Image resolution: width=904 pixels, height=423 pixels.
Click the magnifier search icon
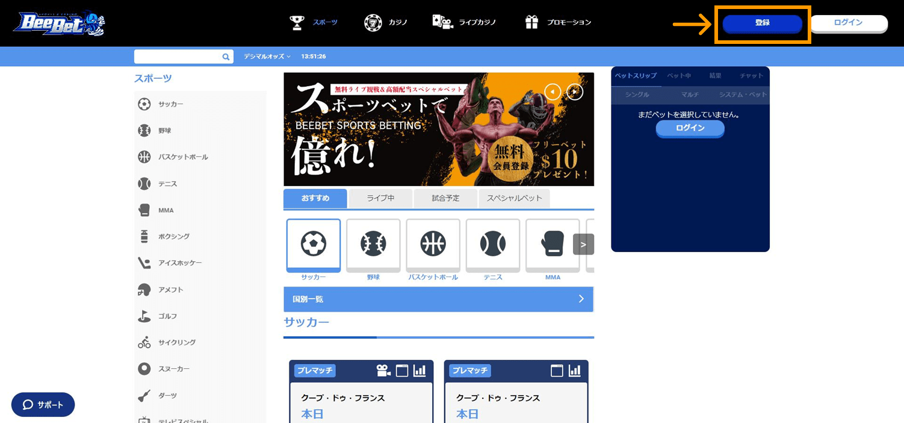[226, 57]
